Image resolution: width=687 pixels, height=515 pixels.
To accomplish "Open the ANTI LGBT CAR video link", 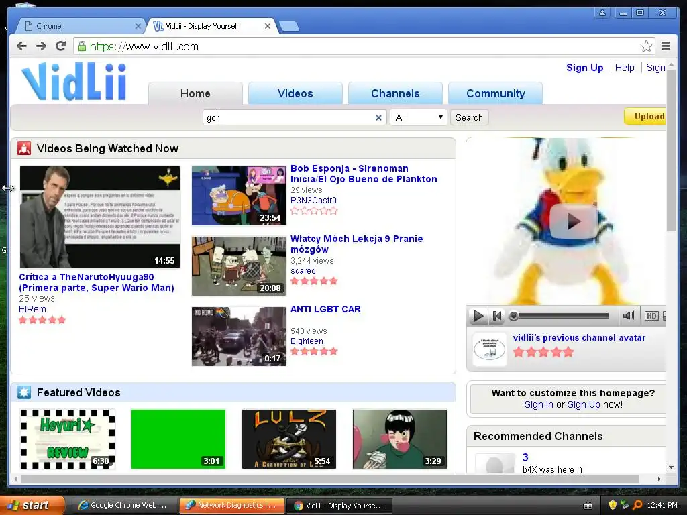I will coord(325,309).
